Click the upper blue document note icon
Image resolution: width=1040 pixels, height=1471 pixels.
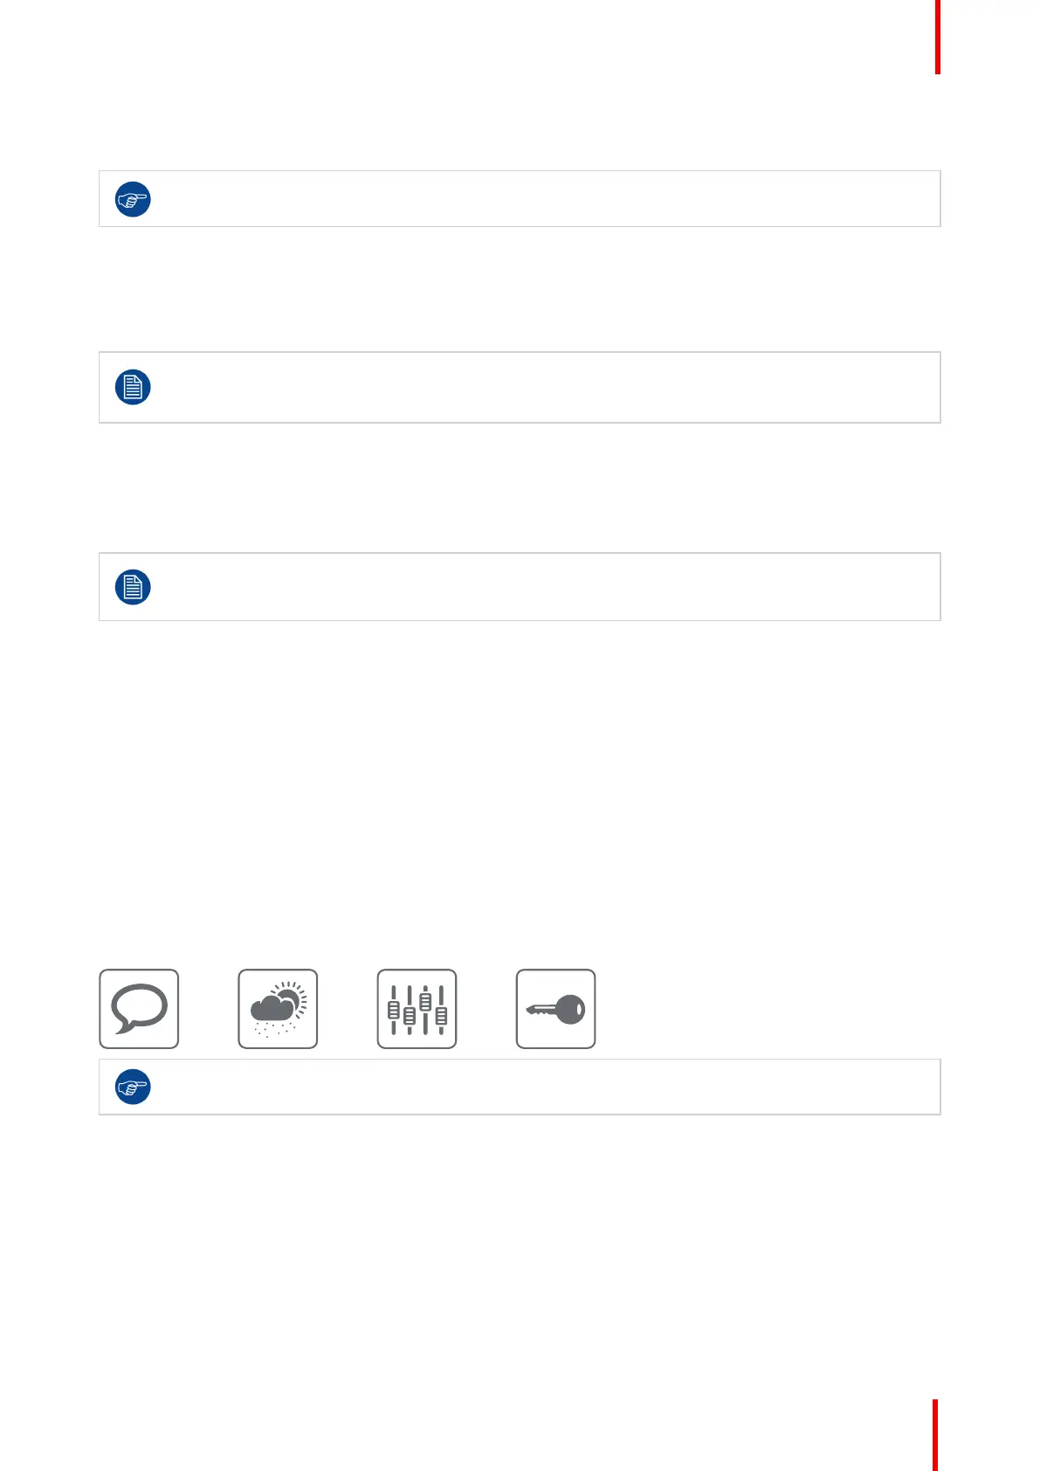(x=133, y=387)
